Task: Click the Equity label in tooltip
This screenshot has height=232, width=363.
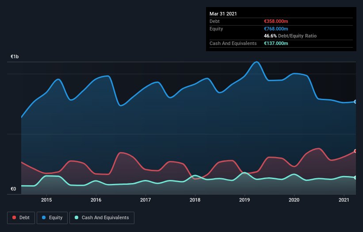Action: pyautogui.click(x=216, y=29)
